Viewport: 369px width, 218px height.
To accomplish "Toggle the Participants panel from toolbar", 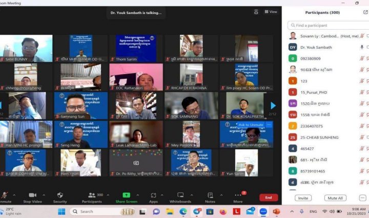I will pos(92,195).
